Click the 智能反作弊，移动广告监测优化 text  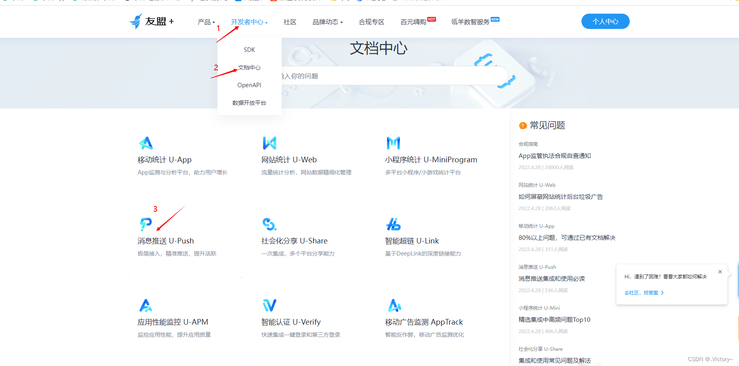[x=424, y=335]
